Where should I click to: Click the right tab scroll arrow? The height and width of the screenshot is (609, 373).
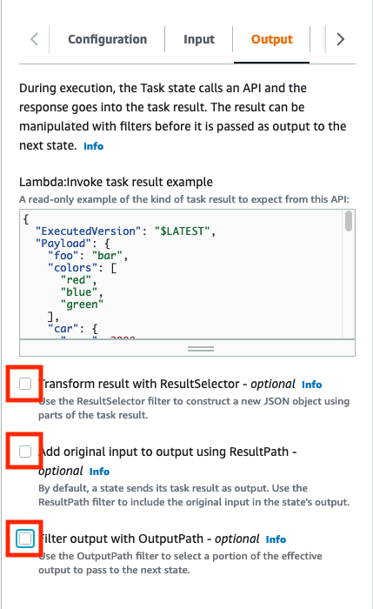point(340,39)
